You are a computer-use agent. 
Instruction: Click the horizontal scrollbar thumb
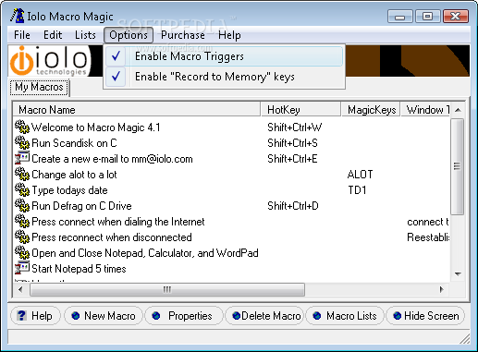click(167, 289)
